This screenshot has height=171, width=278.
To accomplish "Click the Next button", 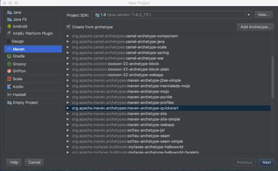I will [x=267, y=162].
